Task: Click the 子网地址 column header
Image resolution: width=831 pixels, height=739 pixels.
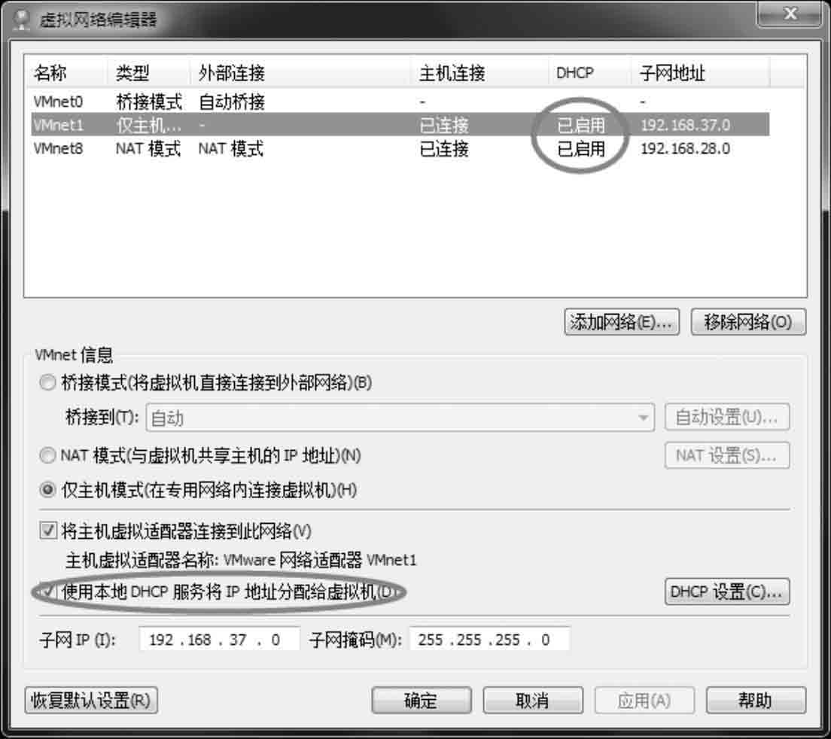Action: tap(701, 72)
